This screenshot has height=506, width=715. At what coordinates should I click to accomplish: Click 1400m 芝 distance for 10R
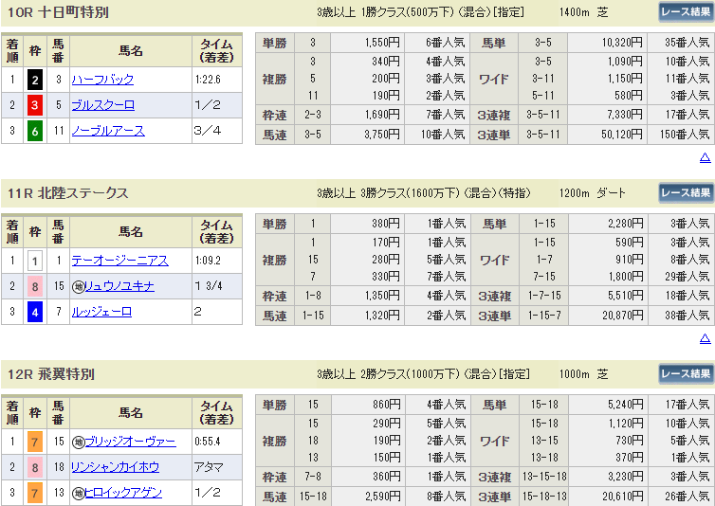584,12
